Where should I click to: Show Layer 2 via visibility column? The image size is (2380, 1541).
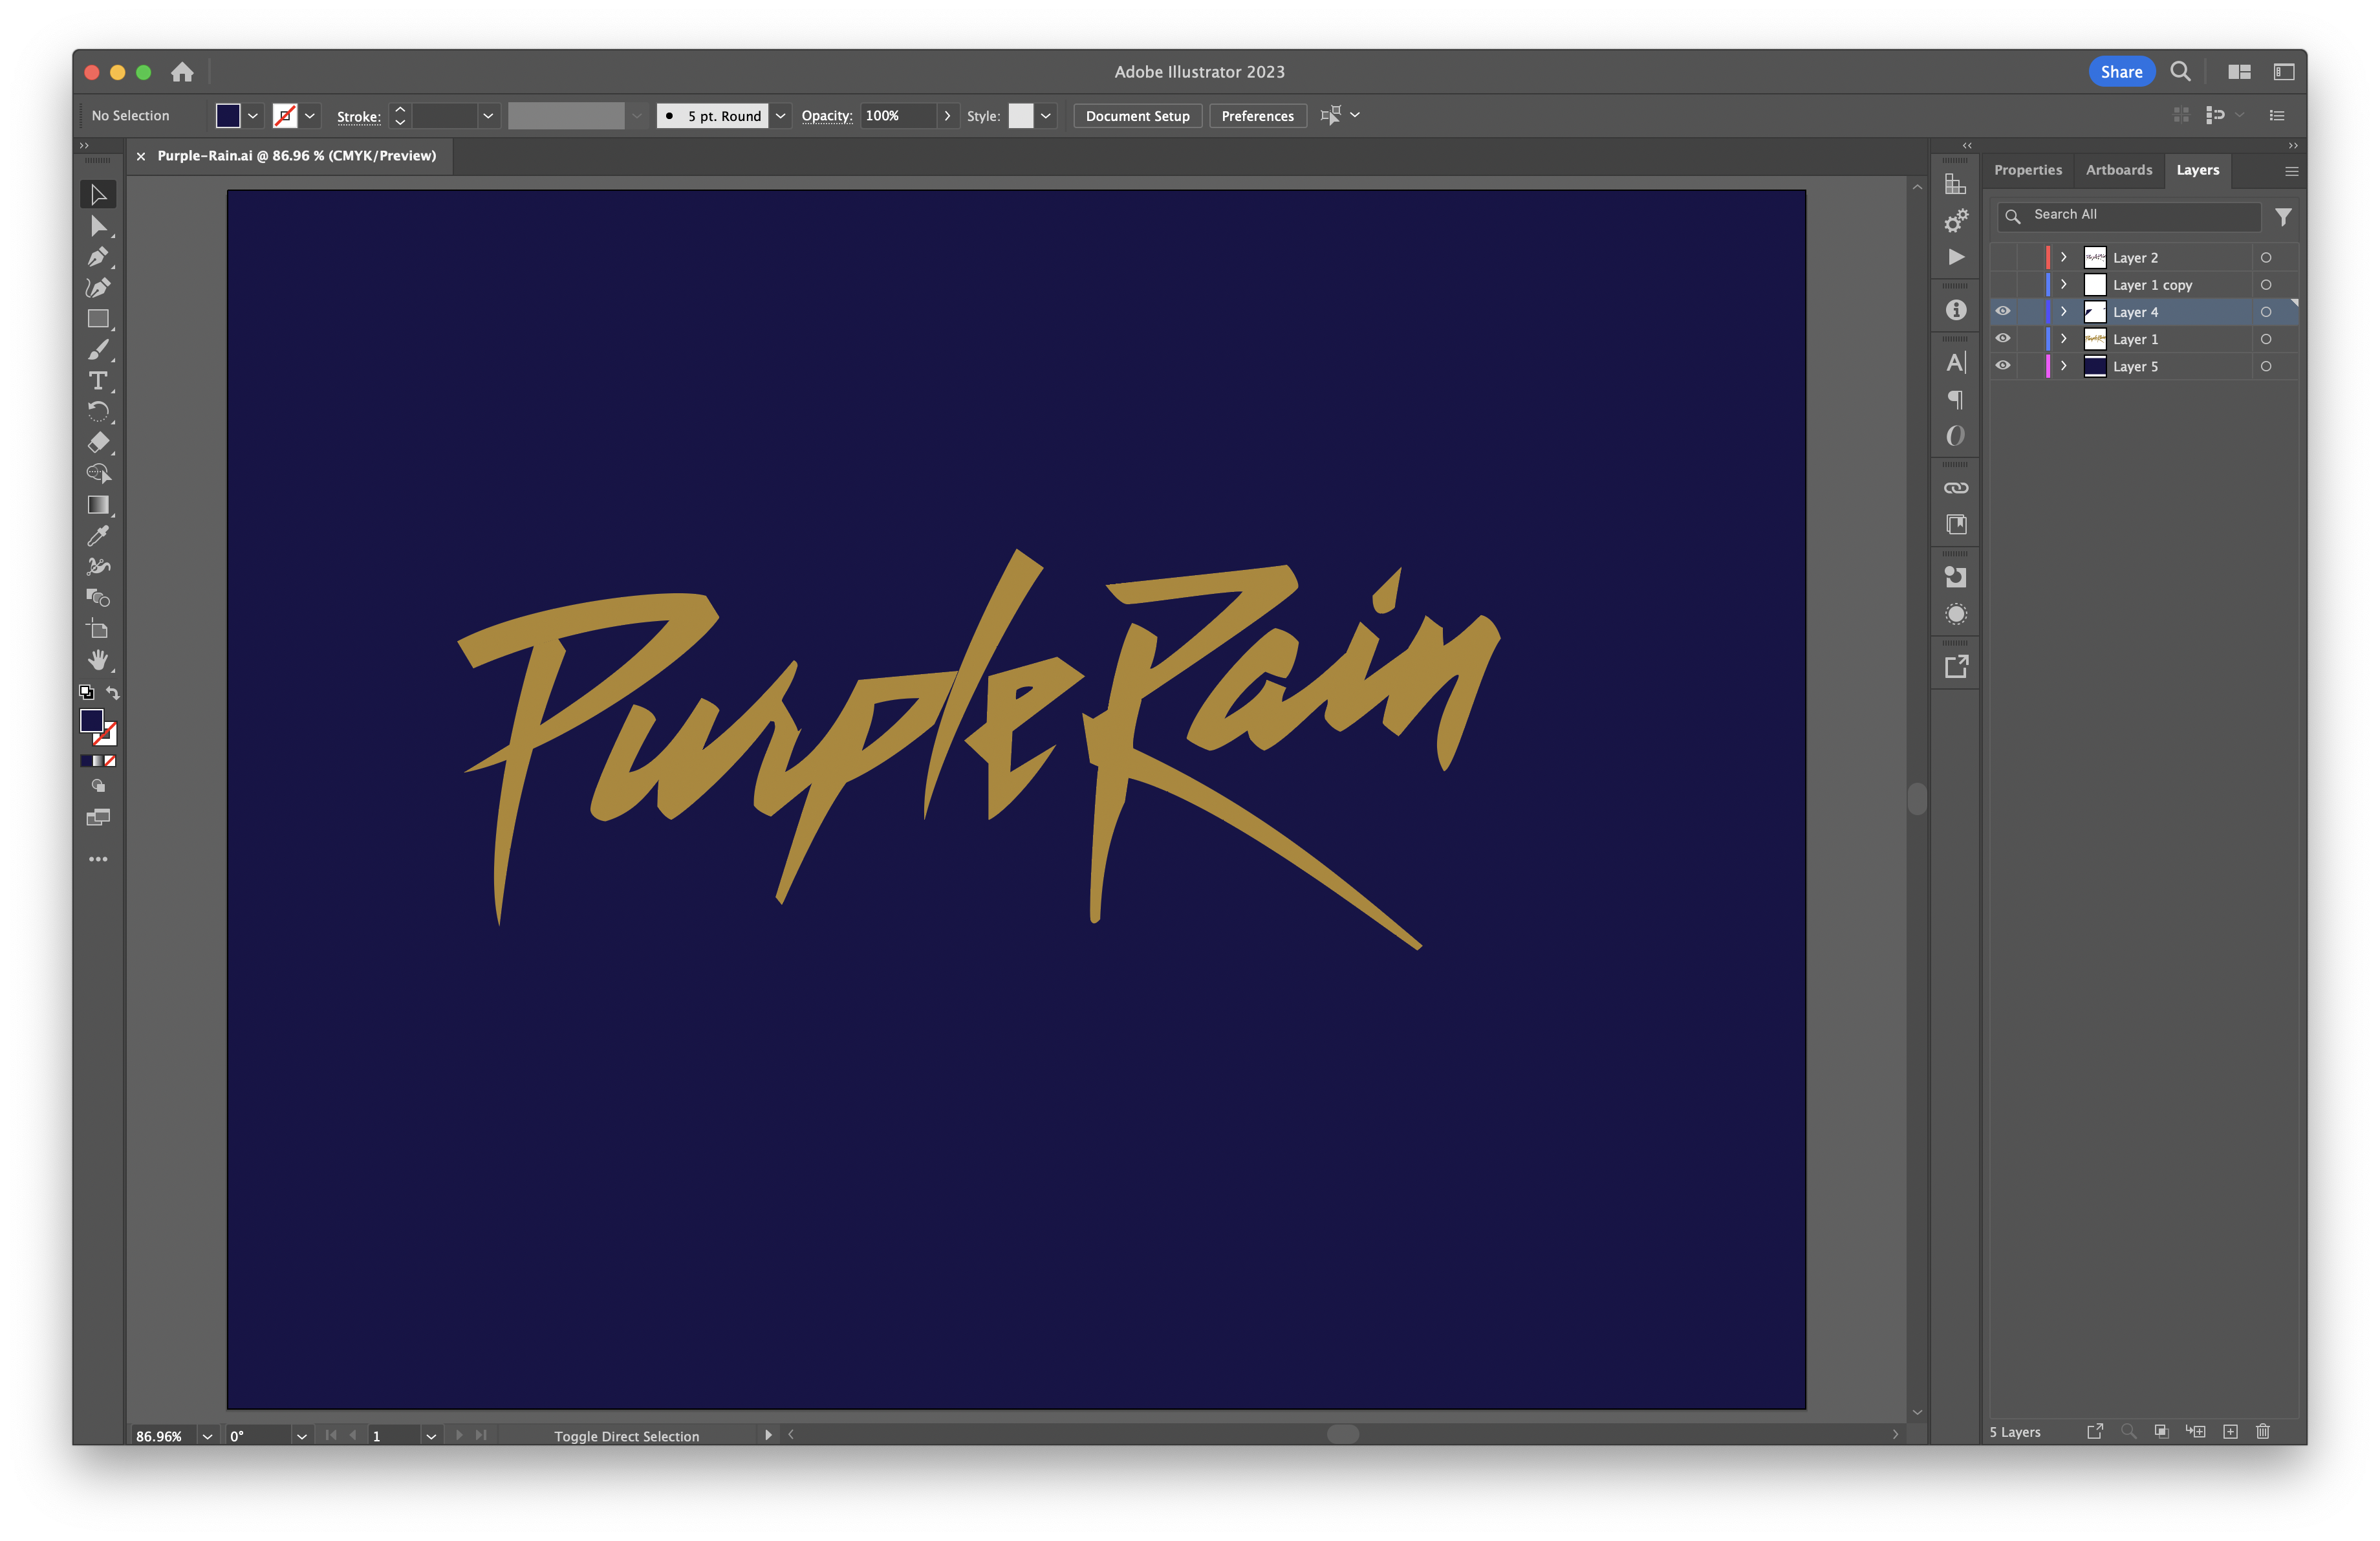tap(2003, 257)
